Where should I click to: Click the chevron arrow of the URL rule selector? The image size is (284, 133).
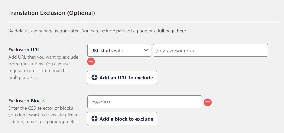(146, 50)
